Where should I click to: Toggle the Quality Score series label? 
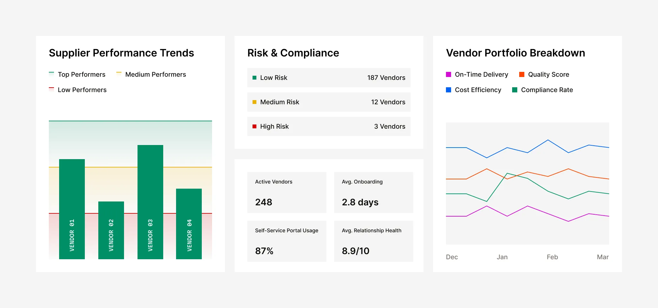point(548,74)
